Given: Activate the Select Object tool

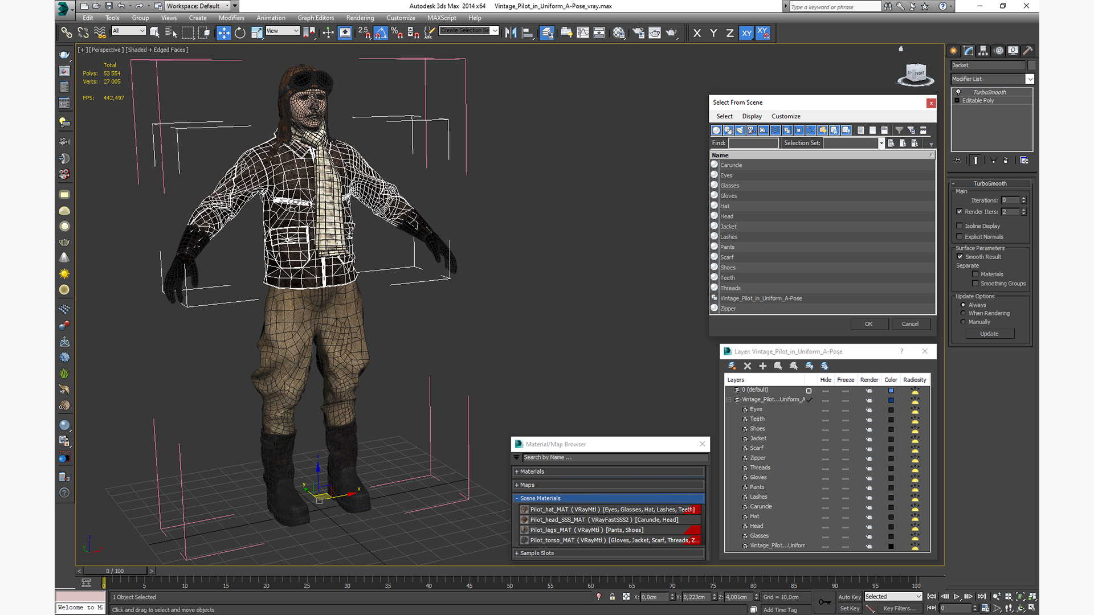Looking at the screenshot, I should point(154,33).
